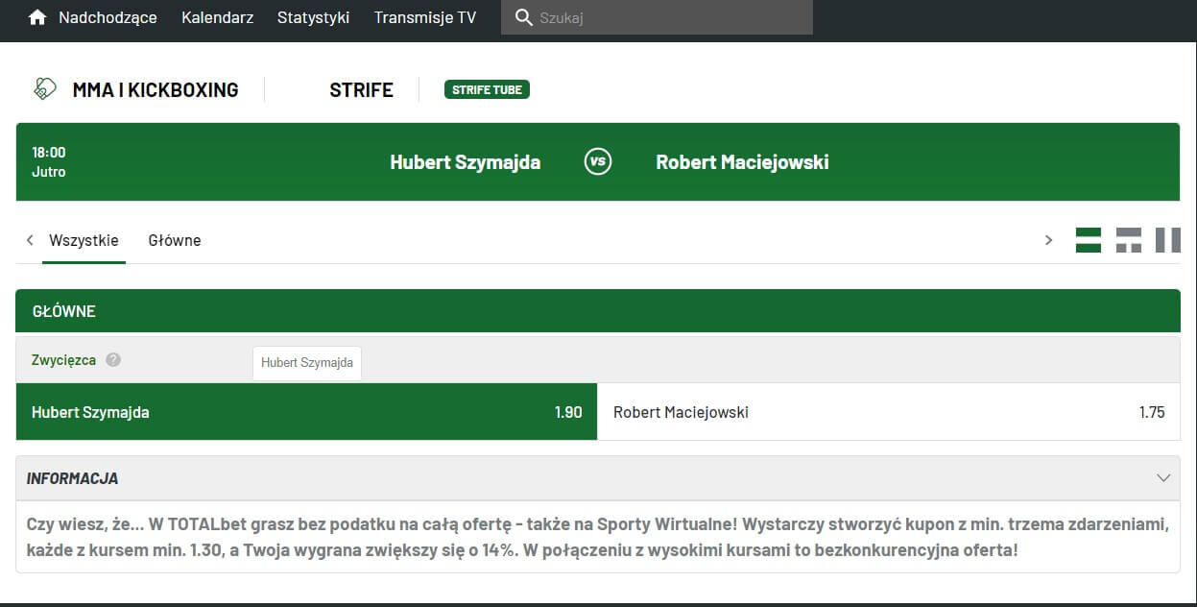Click the circular VS icon between fighters
Image resolution: width=1197 pixels, height=607 pixels.
click(598, 161)
